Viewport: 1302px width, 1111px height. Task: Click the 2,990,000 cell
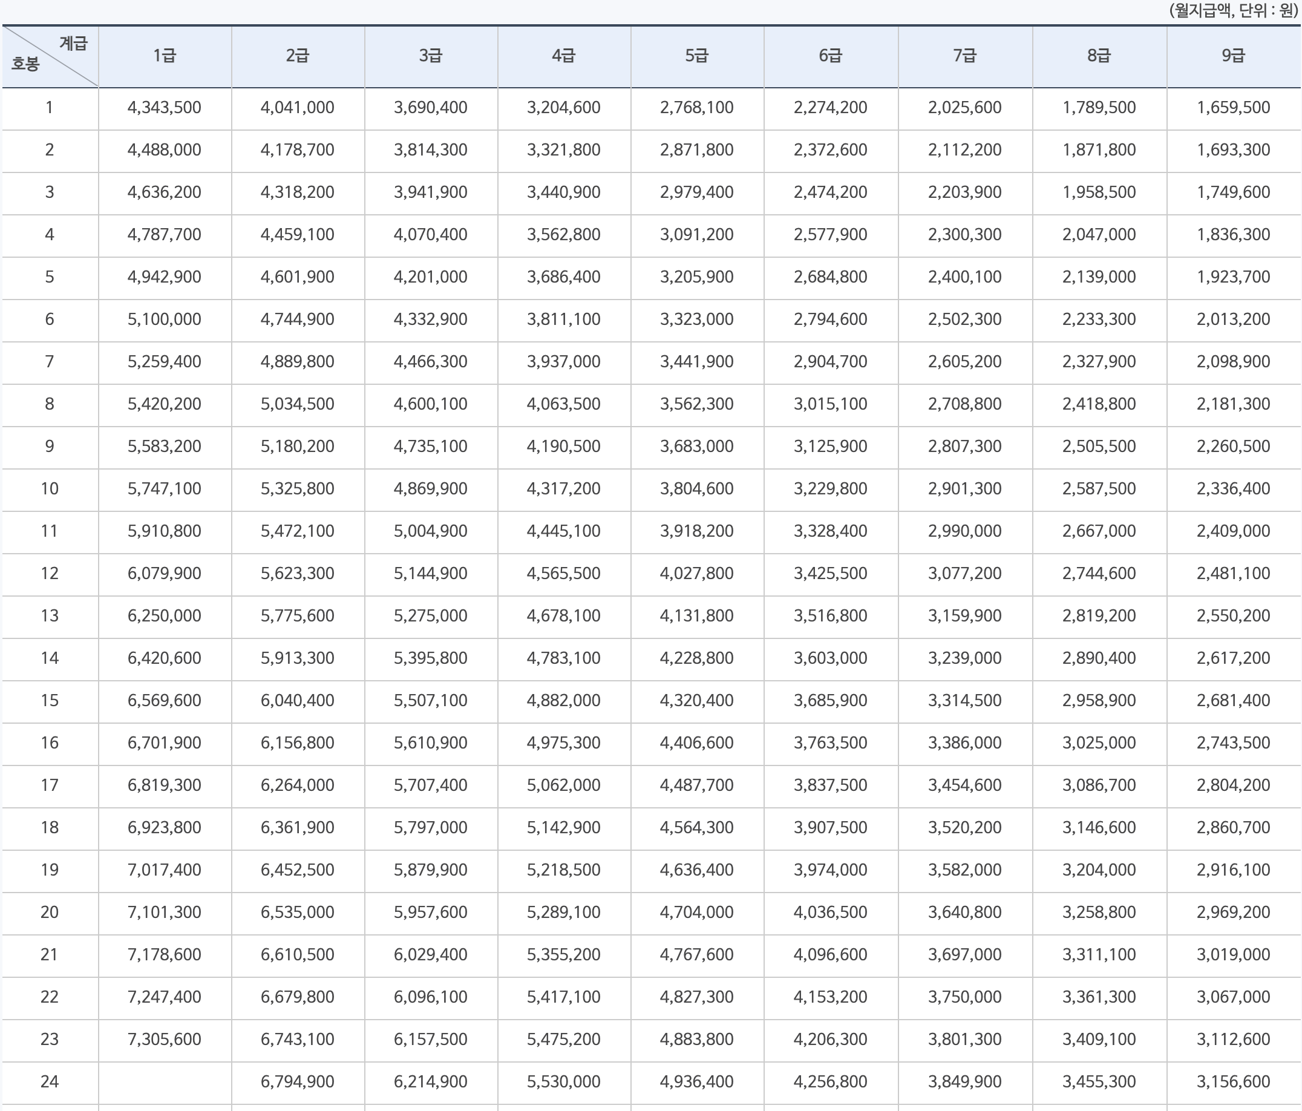tap(964, 531)
